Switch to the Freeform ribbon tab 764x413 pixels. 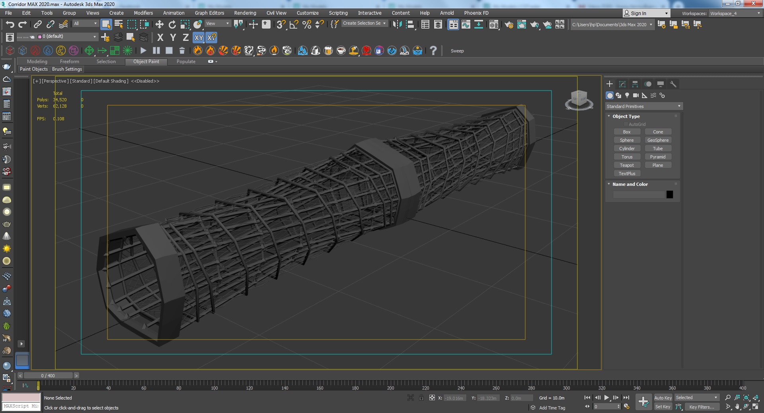click(69, 62)
